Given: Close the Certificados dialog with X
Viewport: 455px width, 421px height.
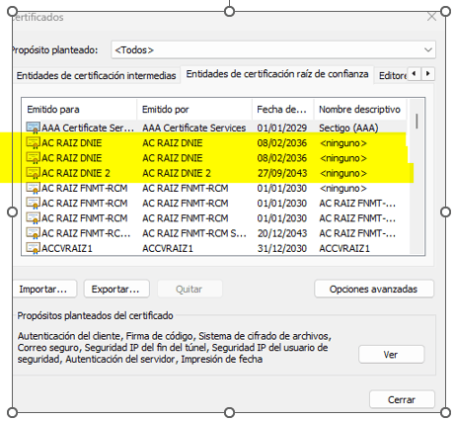Looking at the screenshot, I should (431, 17).
